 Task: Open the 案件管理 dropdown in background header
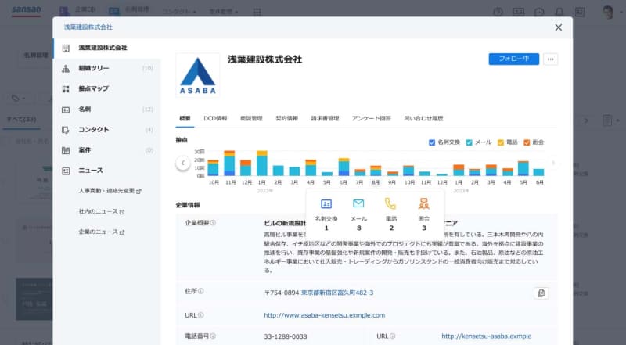(x=224, y=12)
